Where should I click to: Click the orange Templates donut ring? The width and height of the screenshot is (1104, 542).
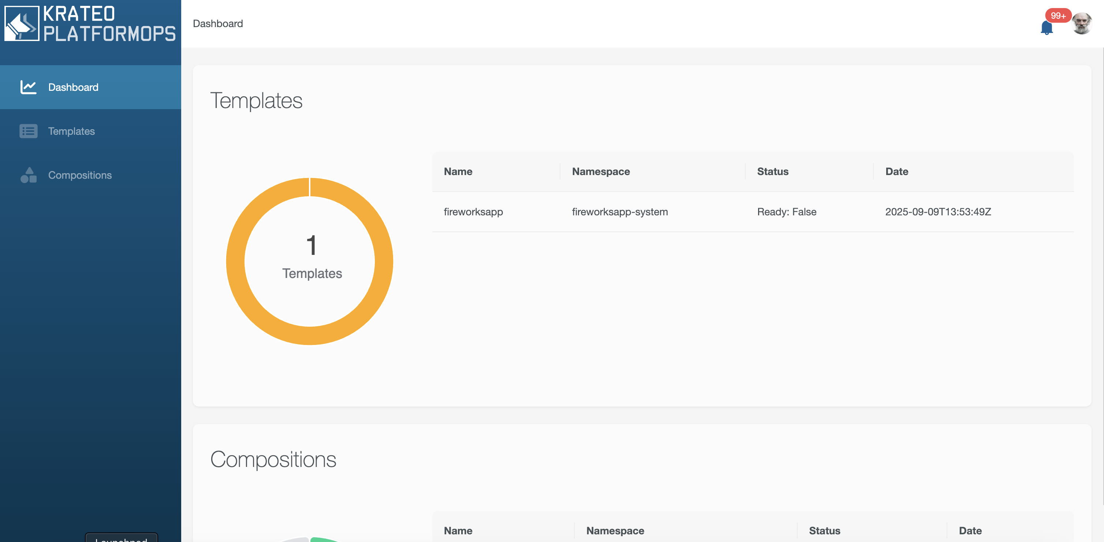[235, 261]
